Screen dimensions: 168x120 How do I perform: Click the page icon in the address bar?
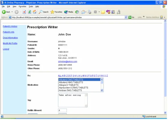pos(10,17)
